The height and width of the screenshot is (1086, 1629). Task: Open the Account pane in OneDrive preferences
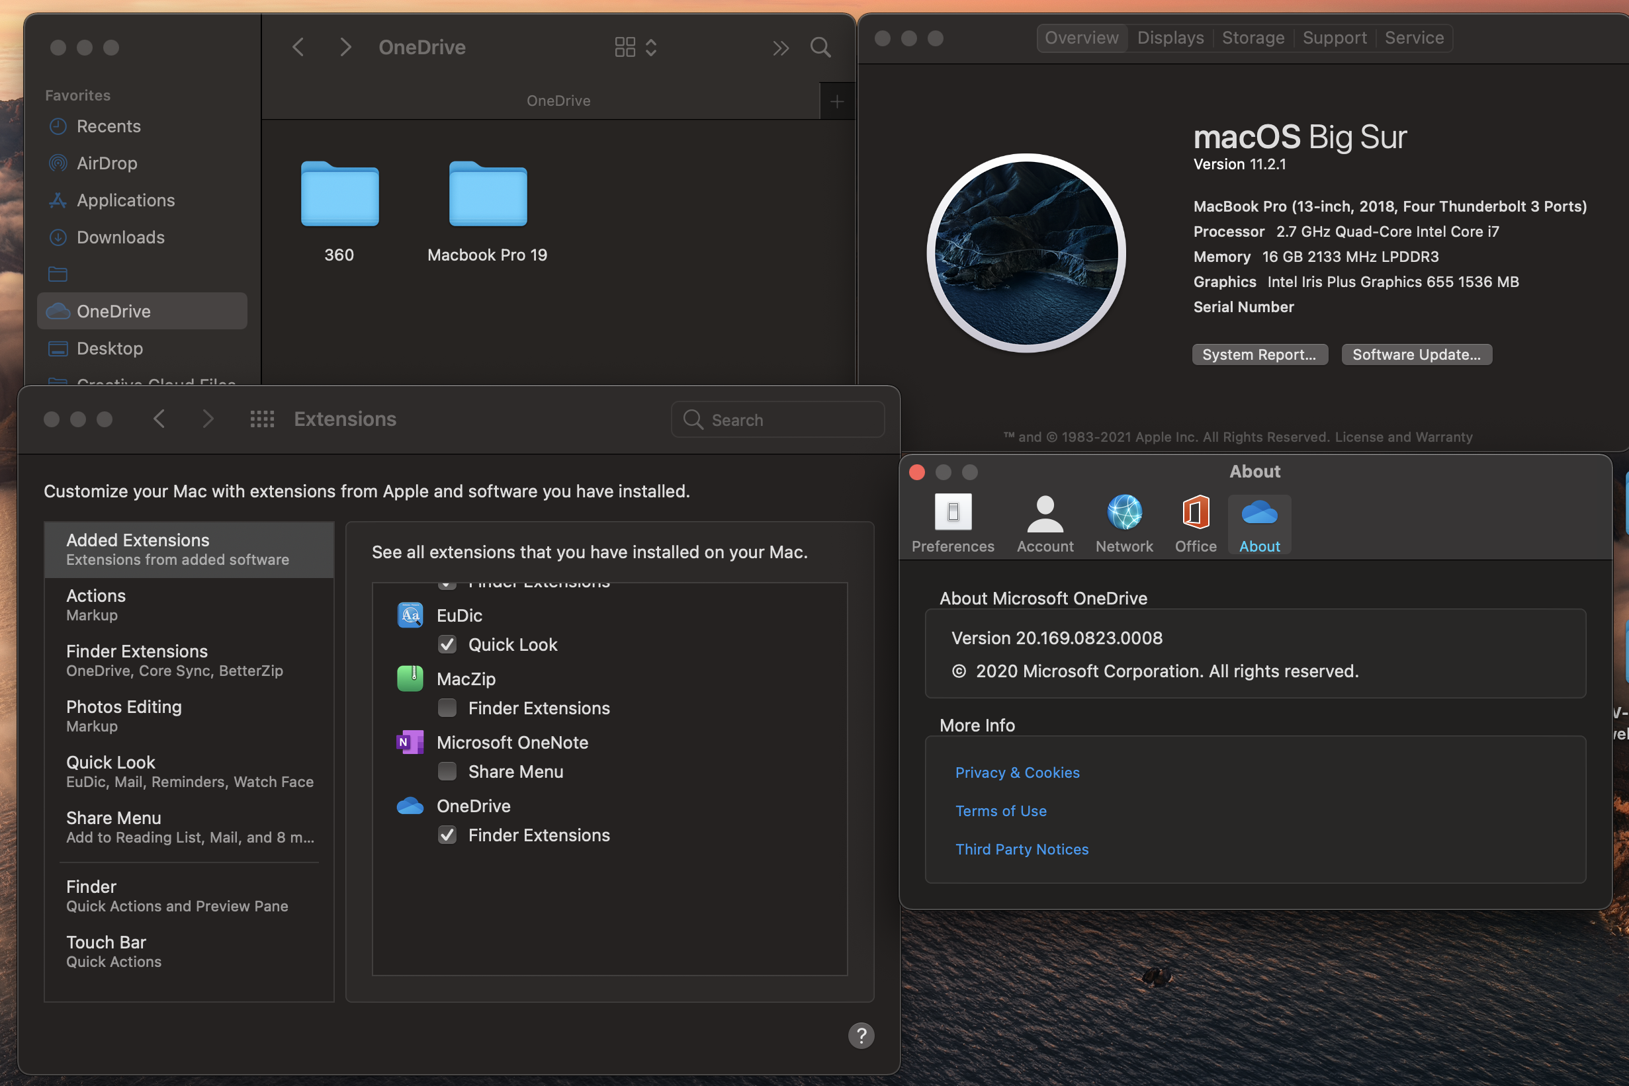tap(1044, 523)
